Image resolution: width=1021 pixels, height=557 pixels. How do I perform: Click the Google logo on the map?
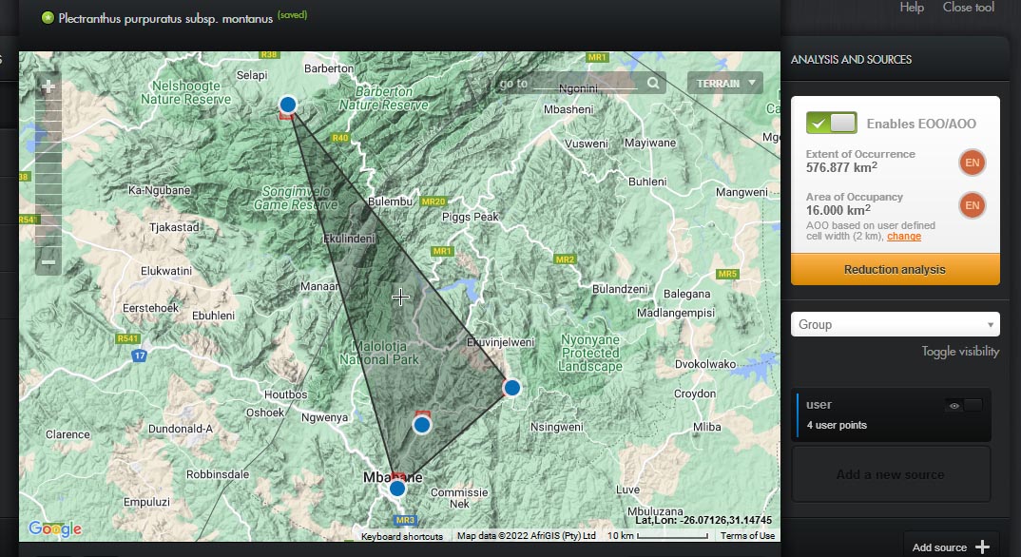[54, 529]
